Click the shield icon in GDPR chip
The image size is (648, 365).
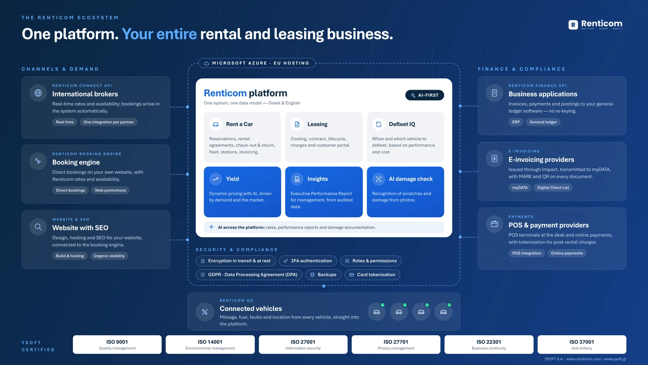(202, 274)
